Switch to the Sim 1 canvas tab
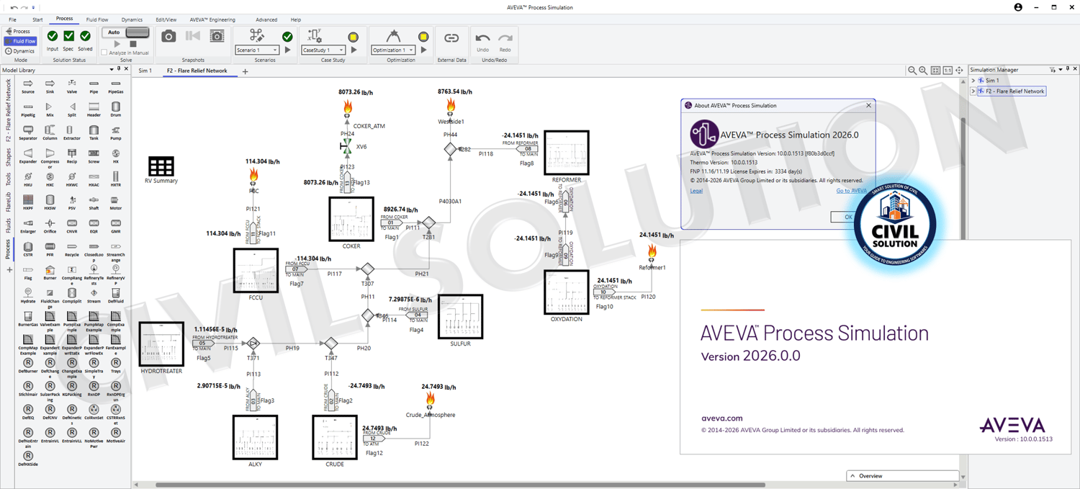The height and width of the screenshot is (489, 1080). [145, 71]
